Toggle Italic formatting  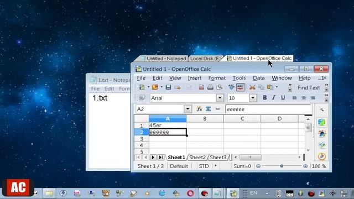(274, 97)
